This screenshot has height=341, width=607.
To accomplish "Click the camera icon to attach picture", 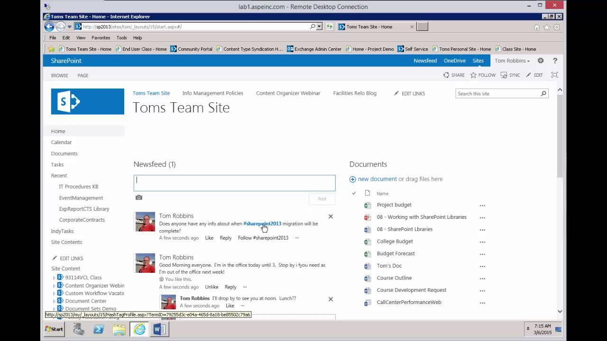I will tap(139, 197).
